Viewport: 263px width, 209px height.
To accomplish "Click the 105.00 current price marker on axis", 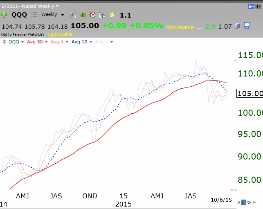I will 250,93.
